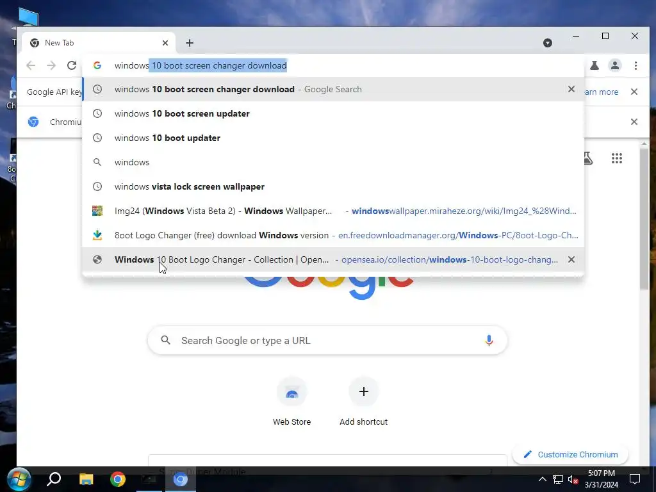Click the page vertical scrollbar
Image resolution: width=656 pixels, height=492 pixels.
644,218
